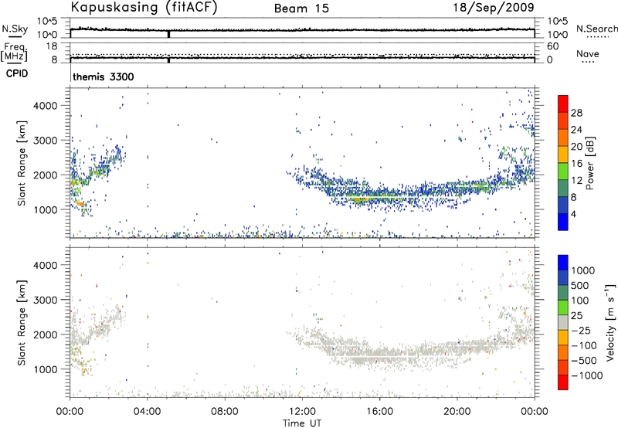Click the "Kapuskasing (fitACF)" plot title
The image size is (618, 428).
tap(144, 7)
